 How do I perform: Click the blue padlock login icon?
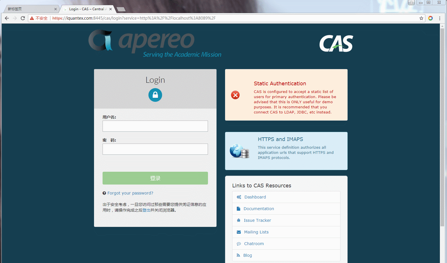pos(155,95)
